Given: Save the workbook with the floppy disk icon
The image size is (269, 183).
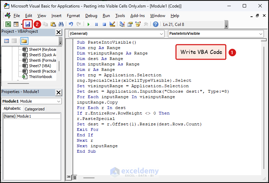Looking at the screenshot, I should pyautogui.click(x=28, y=24).
